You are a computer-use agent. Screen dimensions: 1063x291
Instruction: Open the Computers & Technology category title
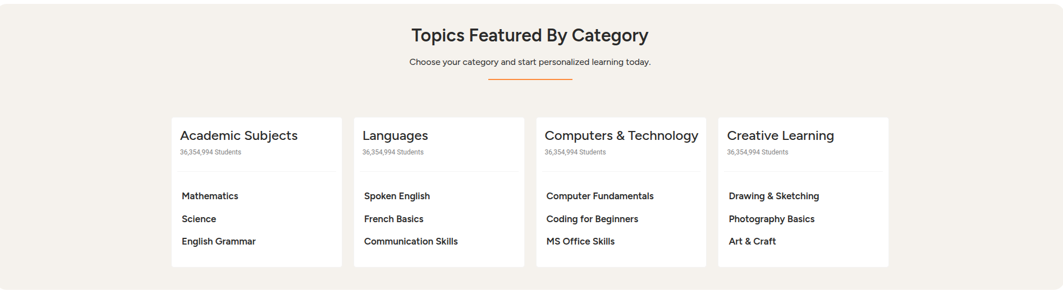pos(621,135)
